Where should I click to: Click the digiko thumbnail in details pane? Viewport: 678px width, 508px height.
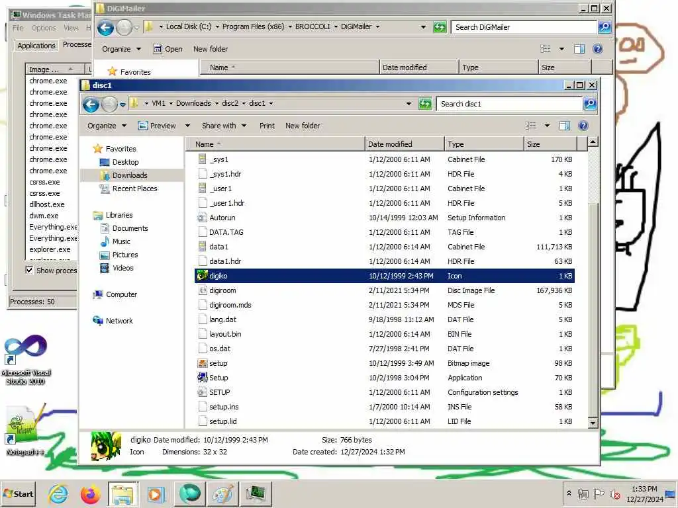click(106, 446)
